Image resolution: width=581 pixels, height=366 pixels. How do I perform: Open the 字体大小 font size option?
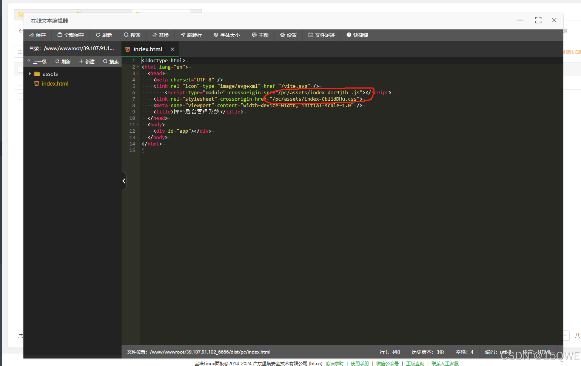pyautogui.click(x=227, y=35)
